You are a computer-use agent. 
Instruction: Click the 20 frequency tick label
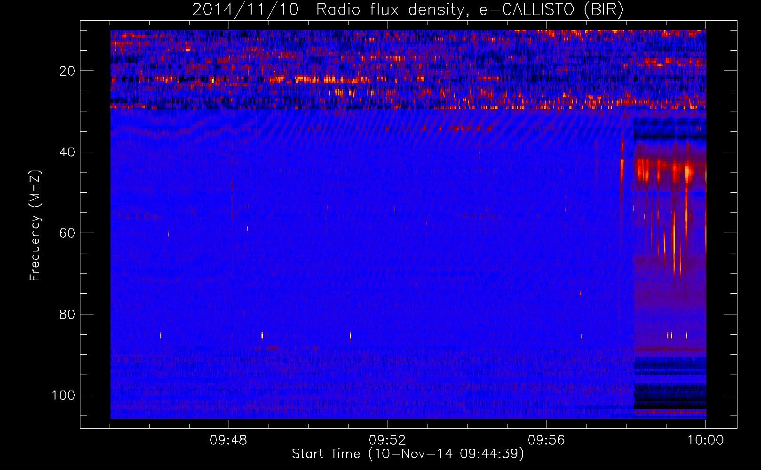[x=68, y=71]
